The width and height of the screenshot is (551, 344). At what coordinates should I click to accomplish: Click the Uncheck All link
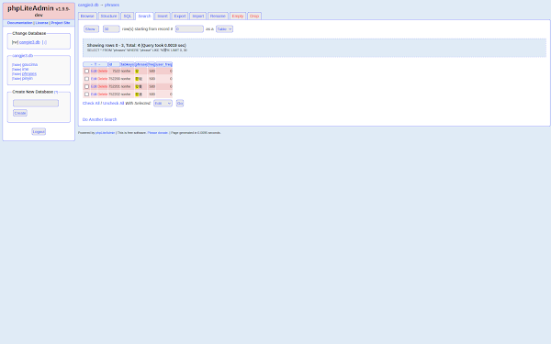[x=113, y=103]
